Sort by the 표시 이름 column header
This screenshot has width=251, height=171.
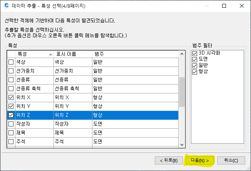73,54
